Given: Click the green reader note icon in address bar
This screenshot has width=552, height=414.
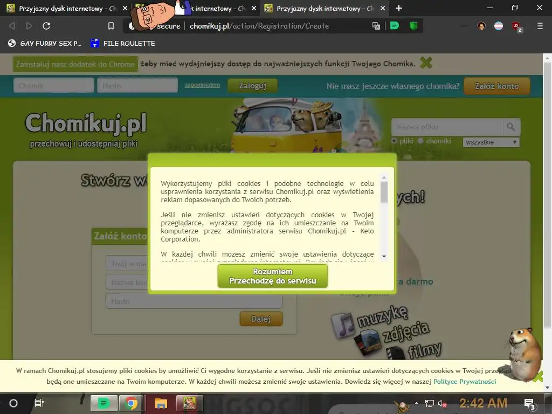Looking at the screenshot, I should click(x=395, y=26).
